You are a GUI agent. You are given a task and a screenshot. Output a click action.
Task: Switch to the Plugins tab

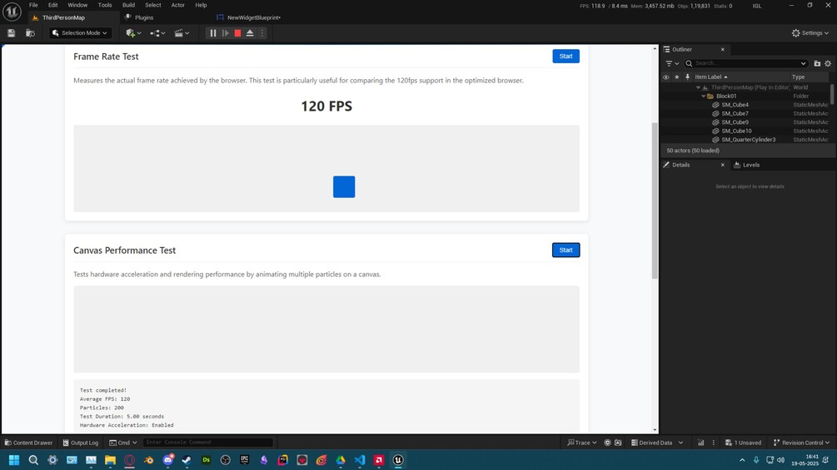point(143,17)
